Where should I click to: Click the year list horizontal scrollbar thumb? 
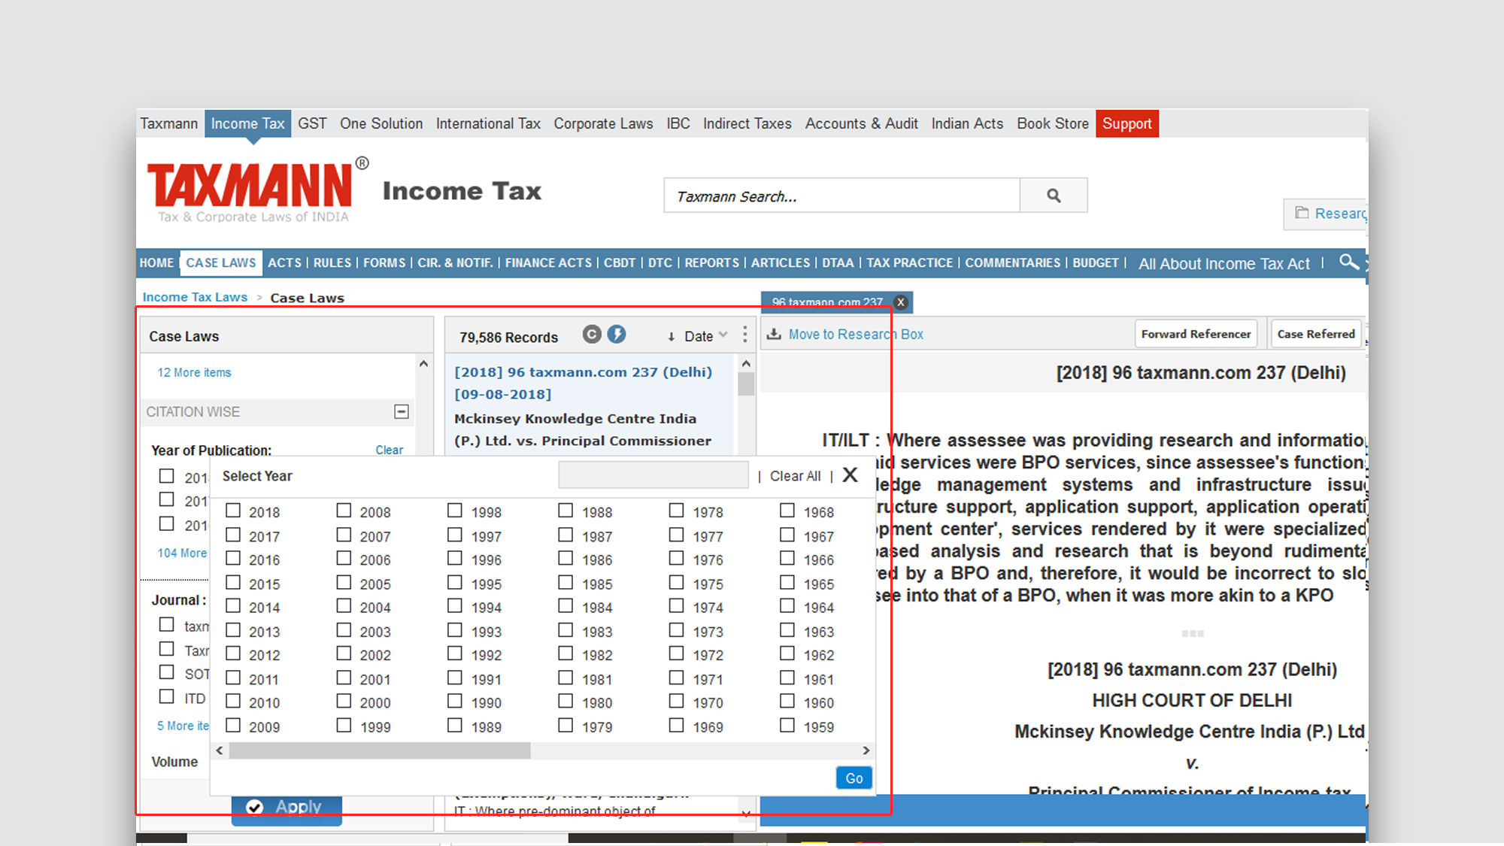pos(380,750)
